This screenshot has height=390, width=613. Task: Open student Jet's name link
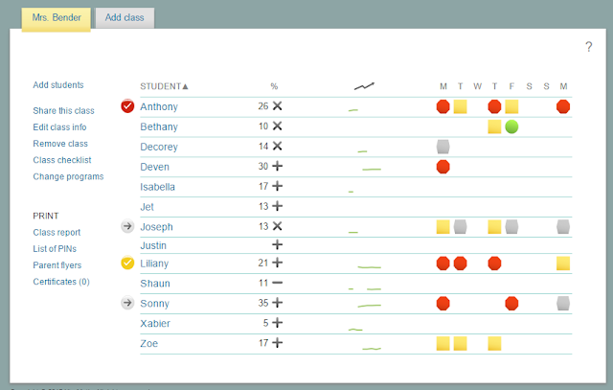[147, 207]
